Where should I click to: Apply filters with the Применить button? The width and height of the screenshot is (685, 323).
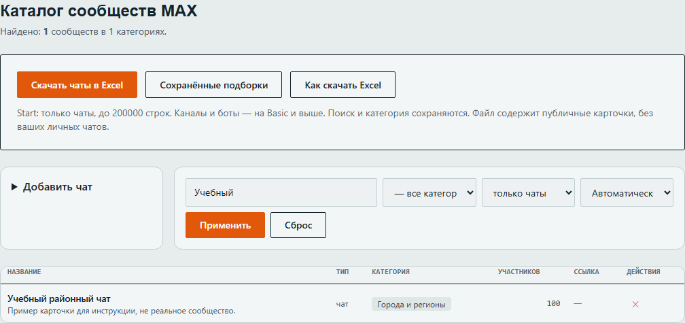point(225,225)
